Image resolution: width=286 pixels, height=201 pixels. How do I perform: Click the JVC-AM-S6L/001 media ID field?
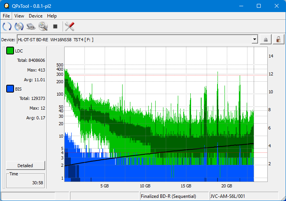(x=243, y=196)
